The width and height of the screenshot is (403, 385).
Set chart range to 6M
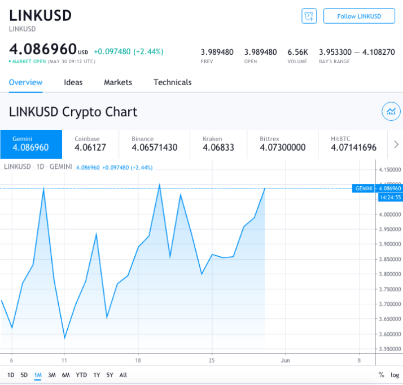pos(66,375)
